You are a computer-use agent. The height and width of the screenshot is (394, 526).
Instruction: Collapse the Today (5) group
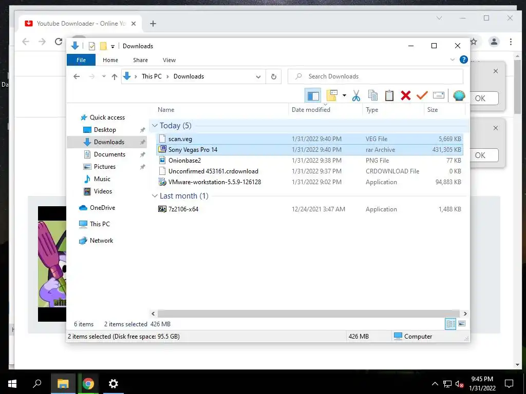point(155,126)
